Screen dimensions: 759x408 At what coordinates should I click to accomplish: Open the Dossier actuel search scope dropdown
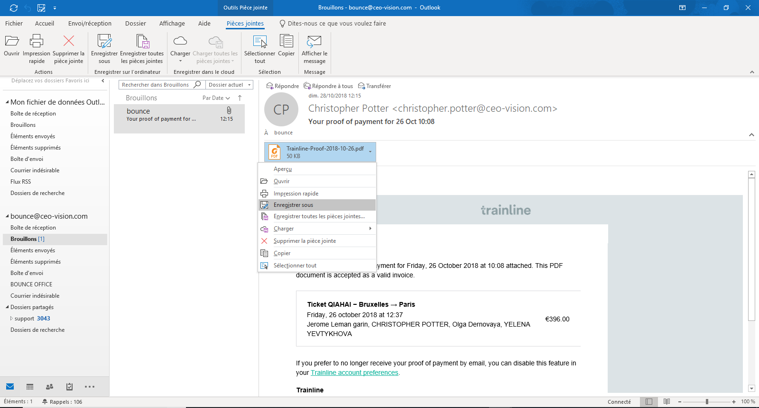230,85
